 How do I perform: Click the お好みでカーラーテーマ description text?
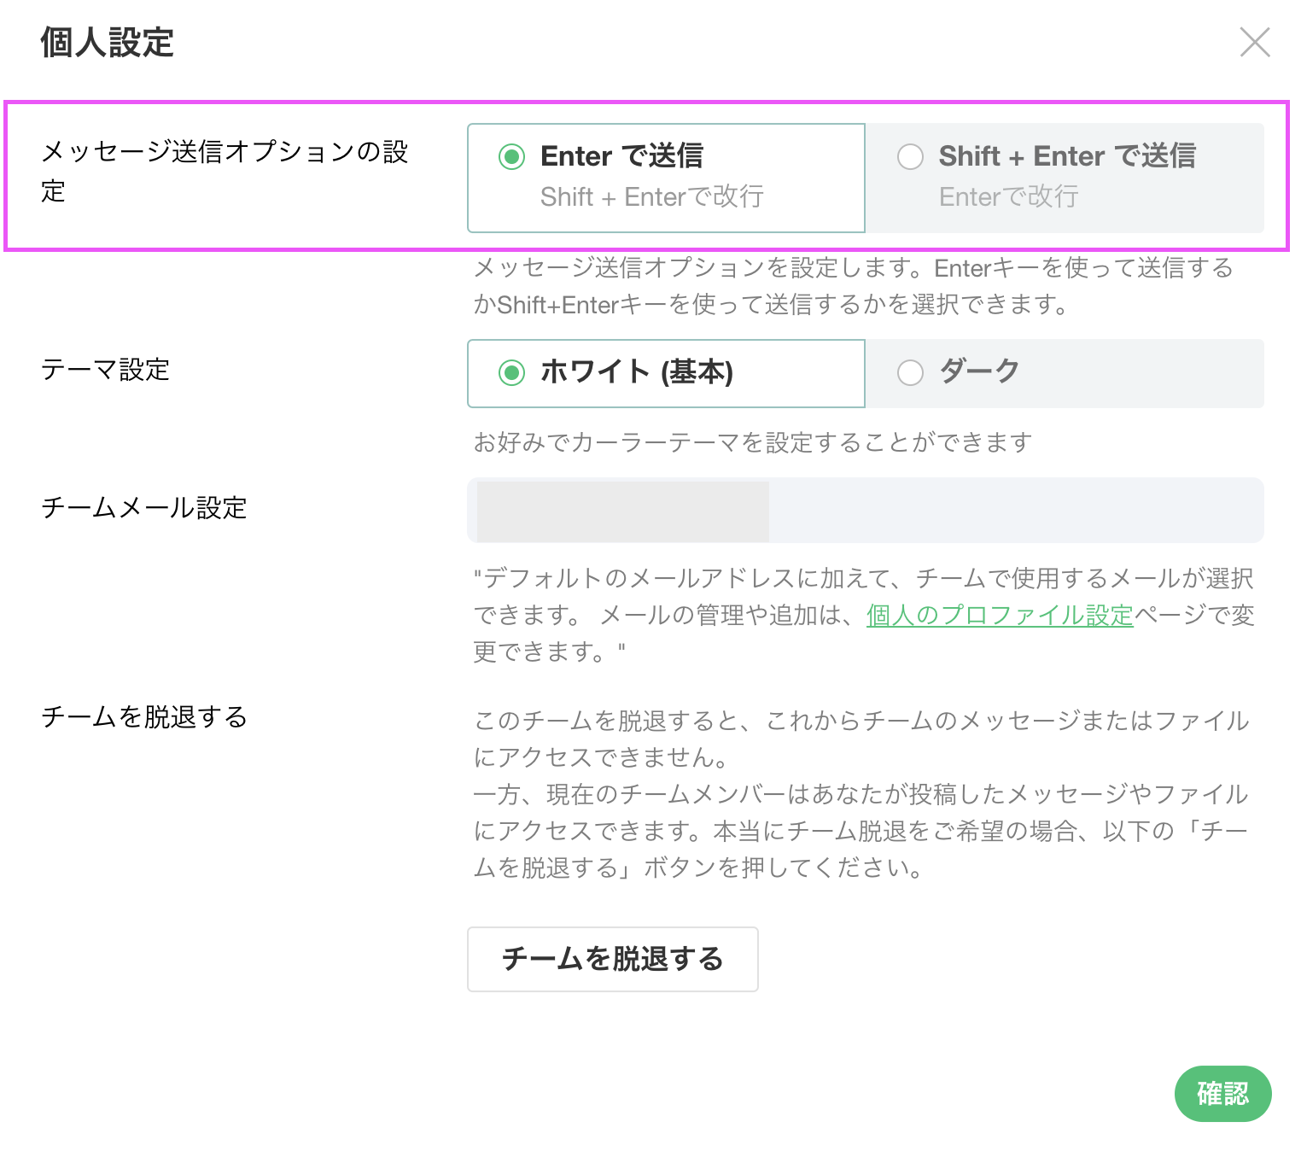point(752,442)
